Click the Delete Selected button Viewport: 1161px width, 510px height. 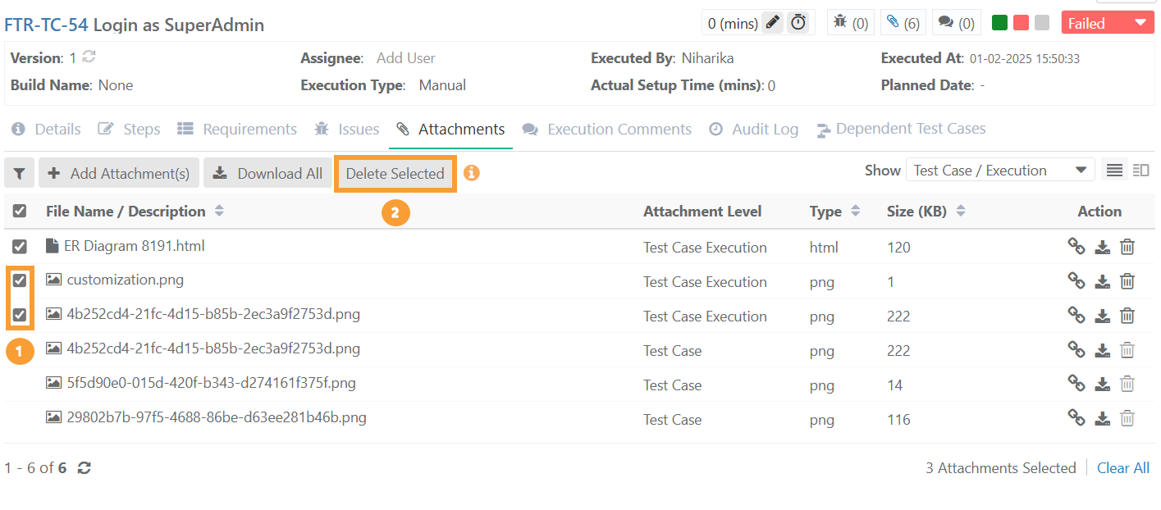pos(395,174)
